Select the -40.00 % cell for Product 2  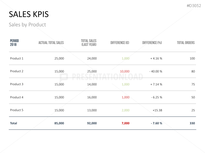156,71
